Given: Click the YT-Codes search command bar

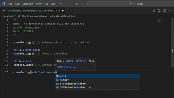Looking at the screenshot, I should (130, 4).
